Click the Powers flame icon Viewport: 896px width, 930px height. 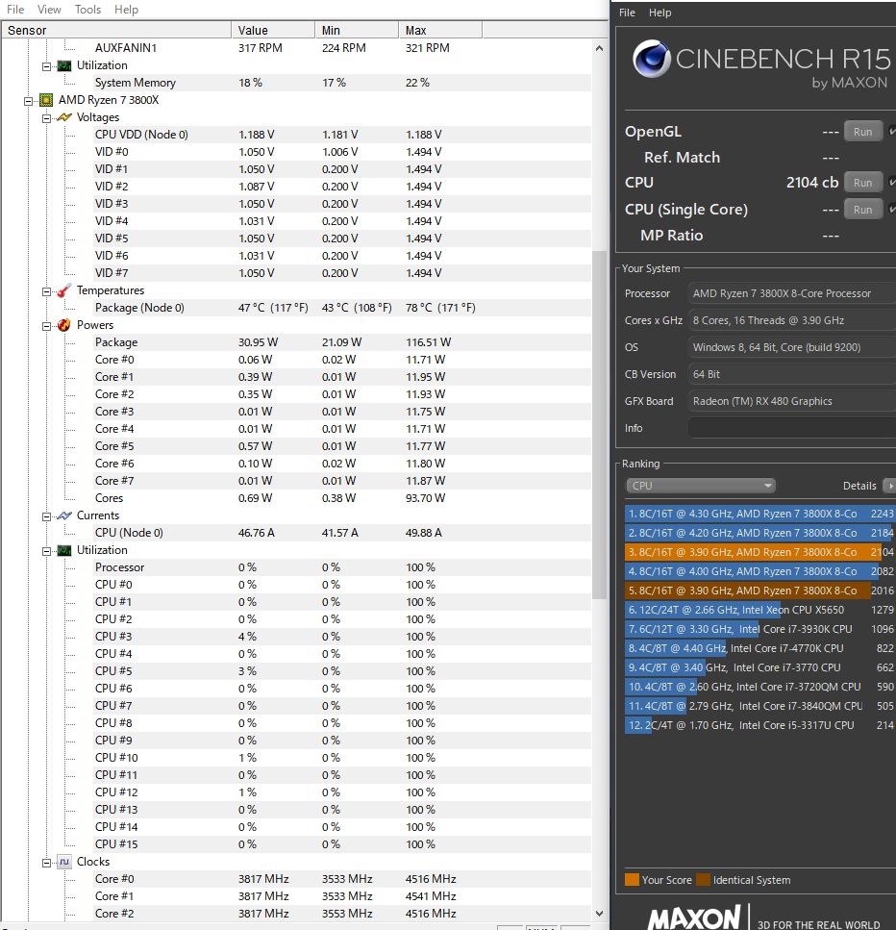point(64,325)
